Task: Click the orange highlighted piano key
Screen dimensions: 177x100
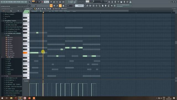Action: click(x=25, y=53)
